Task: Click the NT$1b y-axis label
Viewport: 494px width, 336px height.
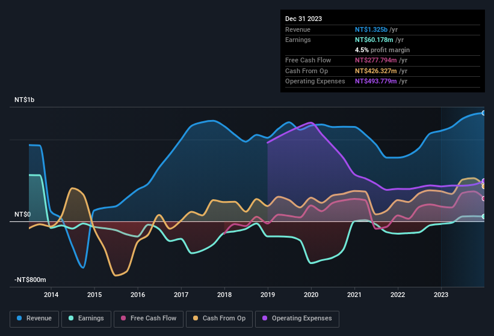Action: 24,100
